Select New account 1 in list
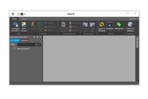Viewport: 148px width, 99px height. click(x=23, y=49)
